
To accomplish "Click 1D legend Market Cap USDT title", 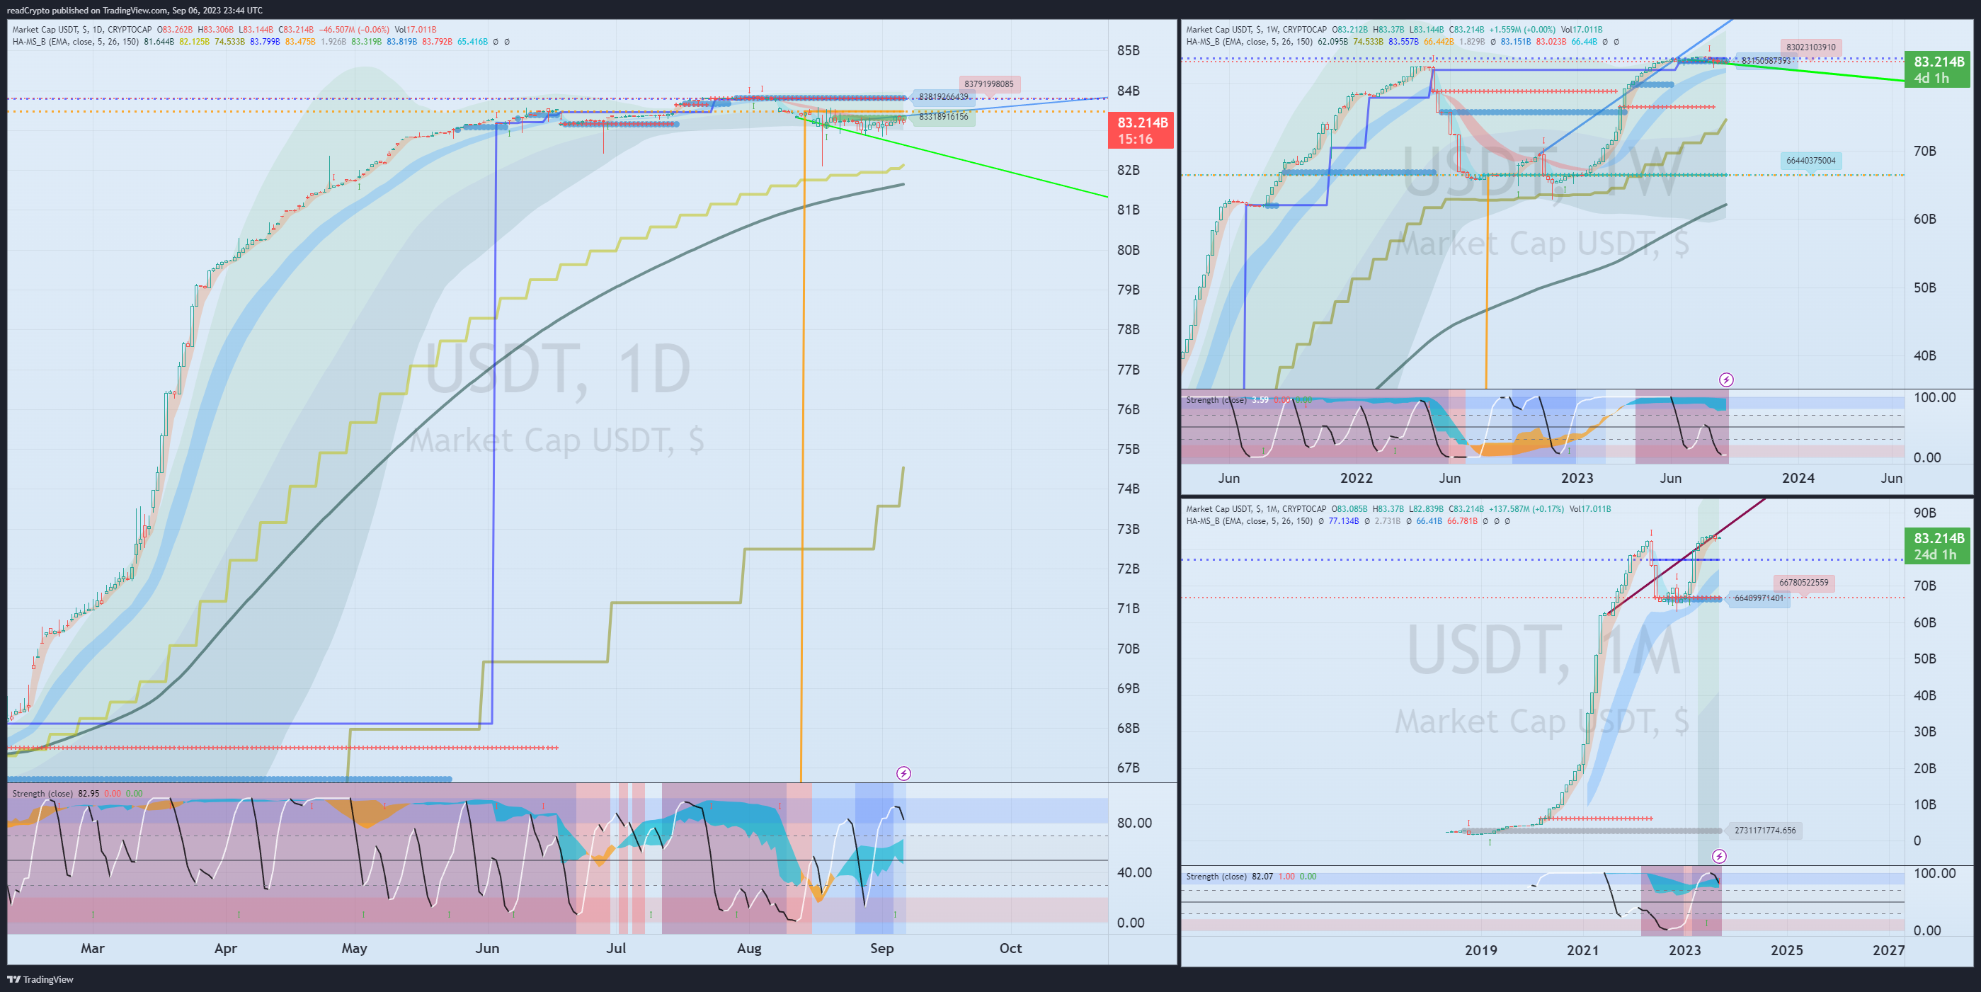I will pyautogui.click(x=81, y=30).
